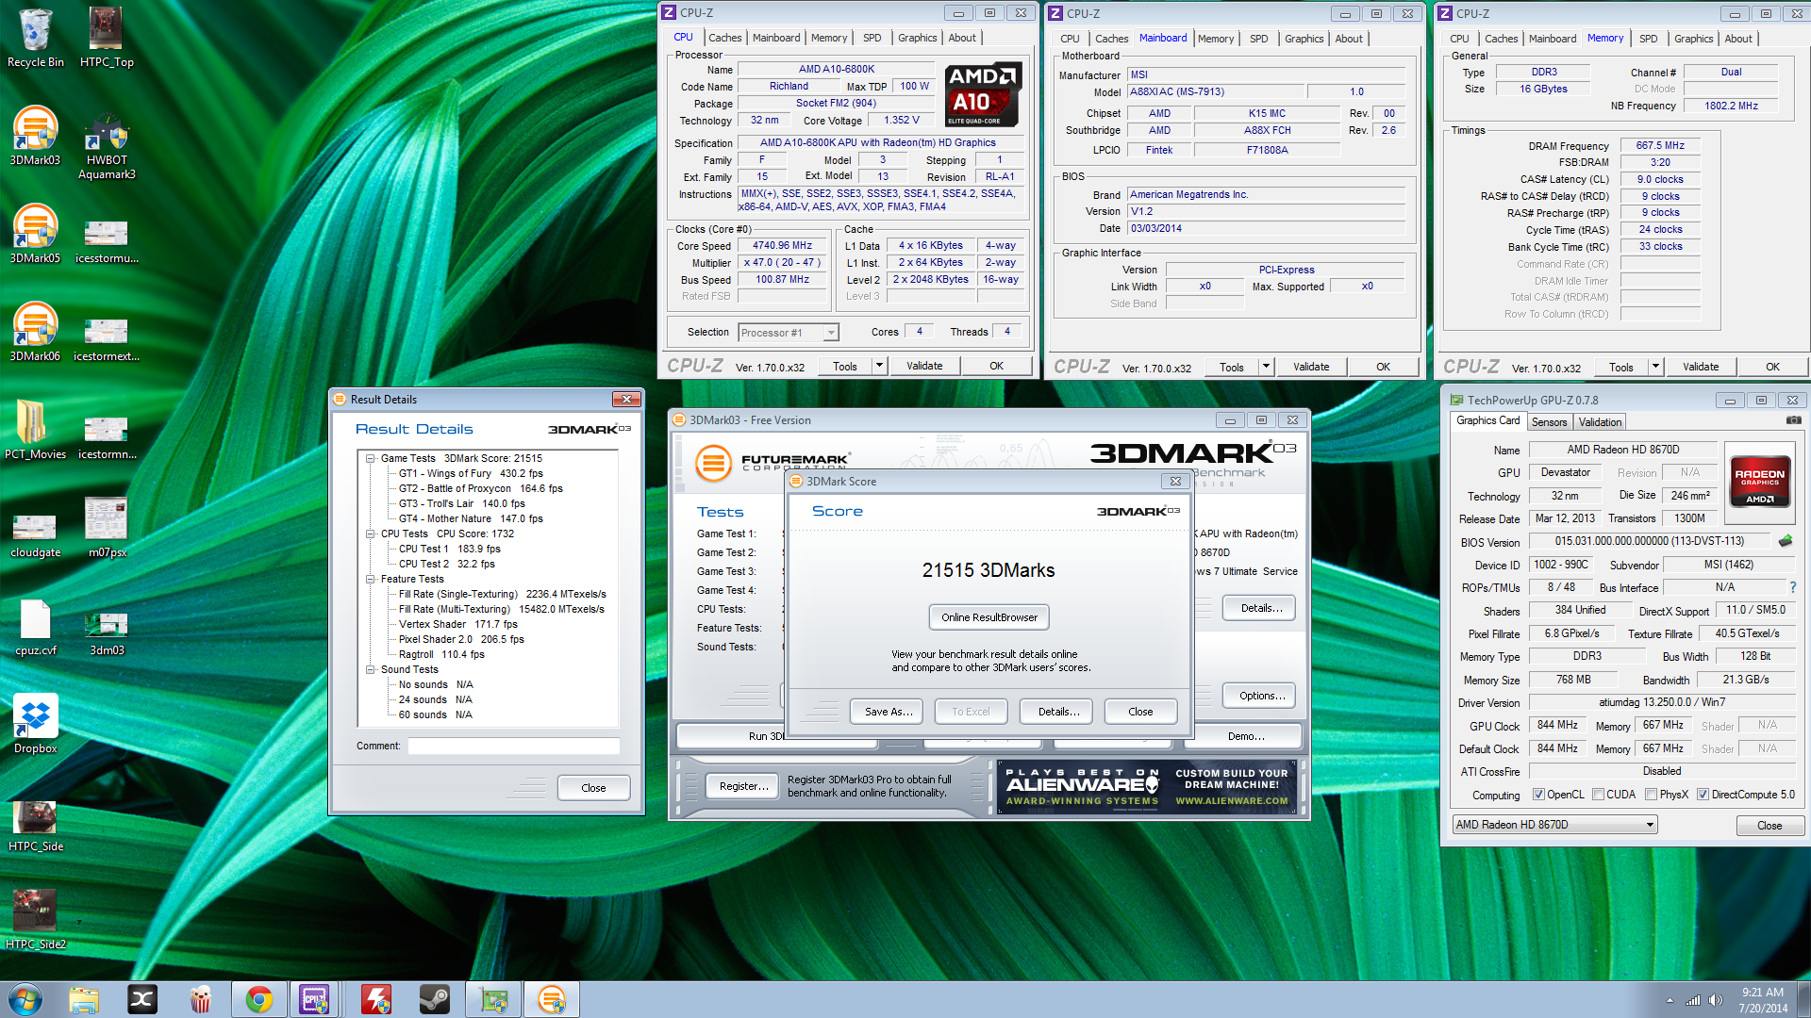Viewport: 1811px width, 1018px height.
Task: Open About tab in first CPU-Z window
Action: [x=962, y=38]
